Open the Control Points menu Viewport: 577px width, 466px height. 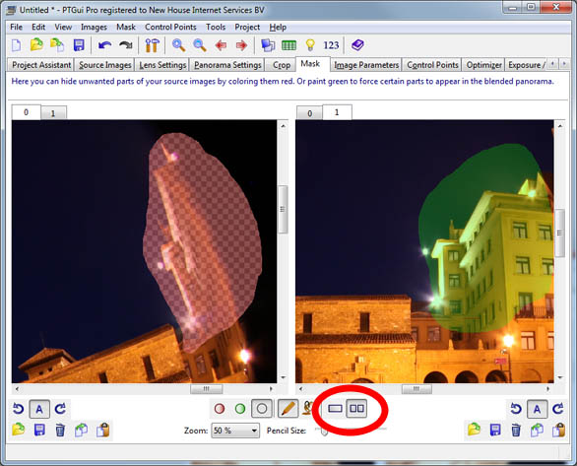(x=170, y=27)
